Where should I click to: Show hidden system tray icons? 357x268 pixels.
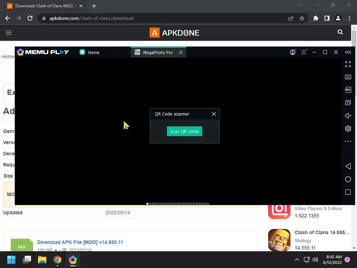click(x=297, y=260)
